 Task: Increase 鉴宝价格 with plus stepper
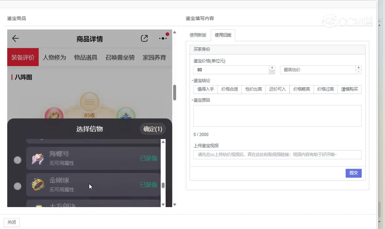[x=272, y=68]
